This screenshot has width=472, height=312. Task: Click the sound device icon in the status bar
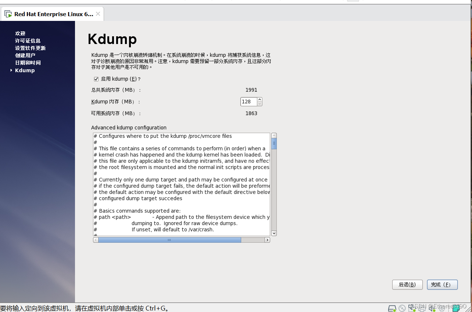431,308
